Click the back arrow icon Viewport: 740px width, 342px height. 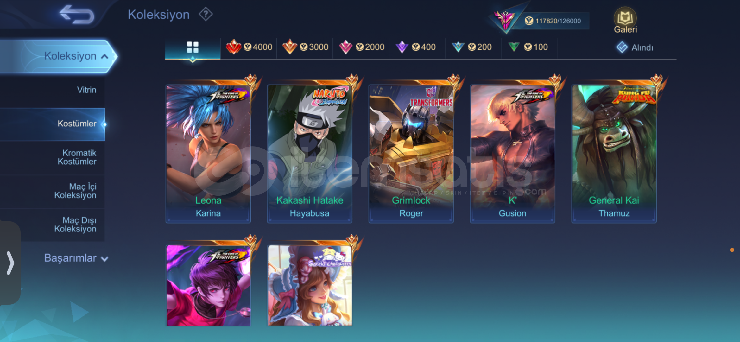(x=77, y=14)
